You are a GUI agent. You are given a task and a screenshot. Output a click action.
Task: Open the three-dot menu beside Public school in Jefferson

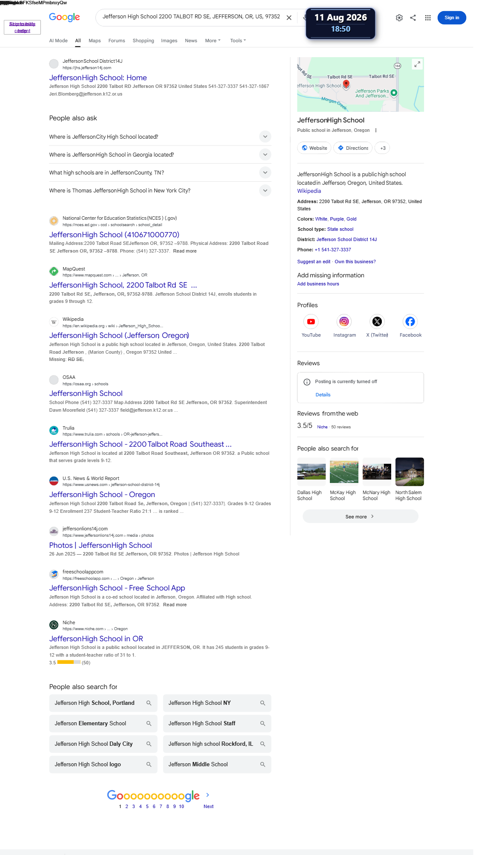(x=376, y=131)
